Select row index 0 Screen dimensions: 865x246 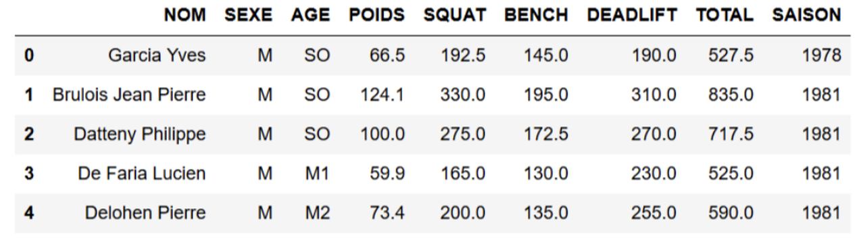tap(28, 55)
